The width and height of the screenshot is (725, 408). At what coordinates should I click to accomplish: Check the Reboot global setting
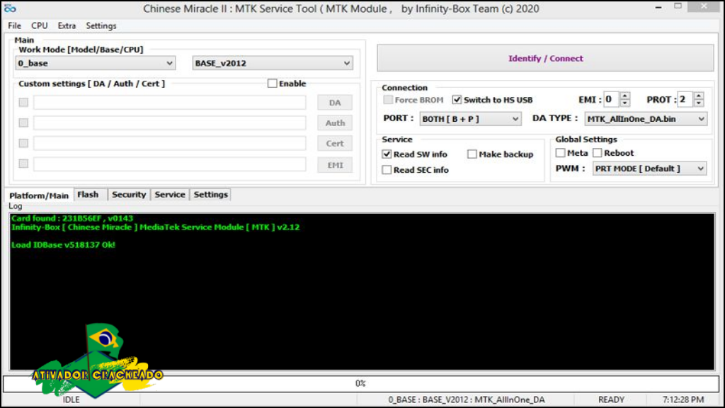click(x=598, y=153)
